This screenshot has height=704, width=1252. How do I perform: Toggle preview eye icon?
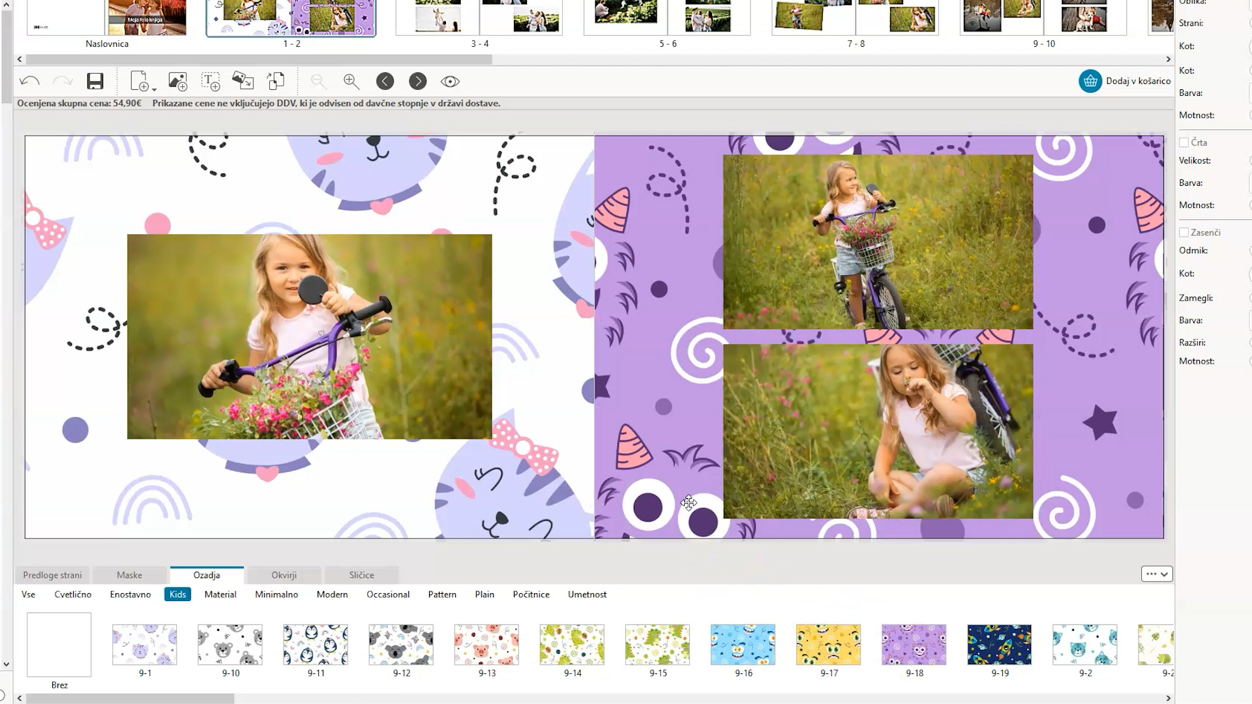[450, 81]
